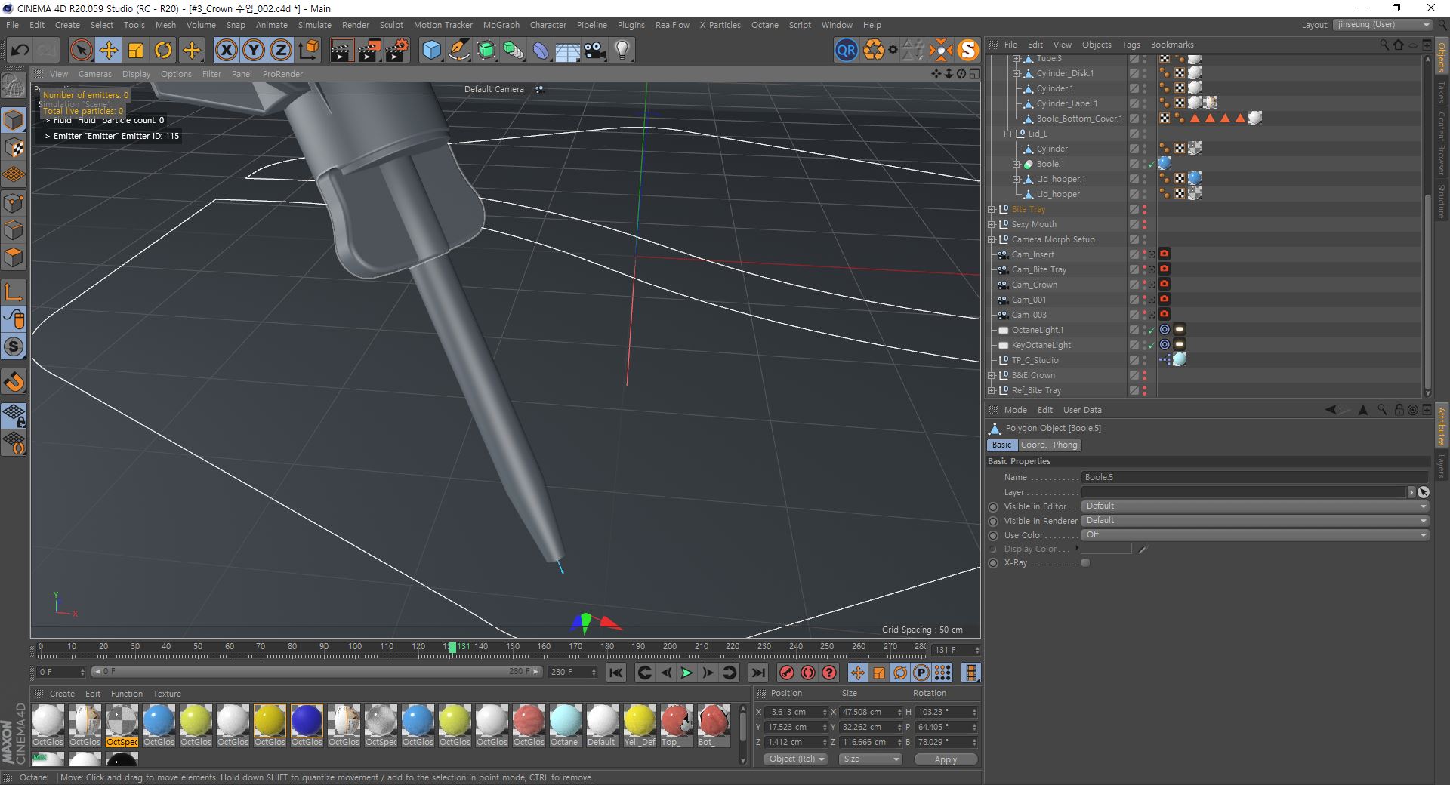Switch to Polygons mode icon

pos(14,257)
